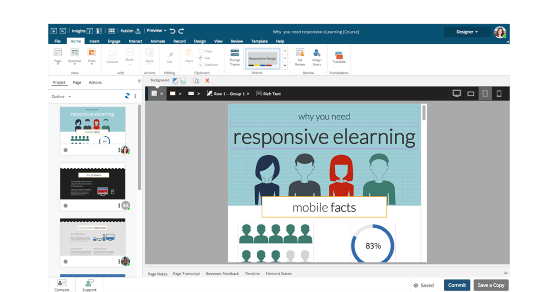Screen dimensions: 558x292
Task: Refresh the outline with sync arrows
Action: pos(127,96)
